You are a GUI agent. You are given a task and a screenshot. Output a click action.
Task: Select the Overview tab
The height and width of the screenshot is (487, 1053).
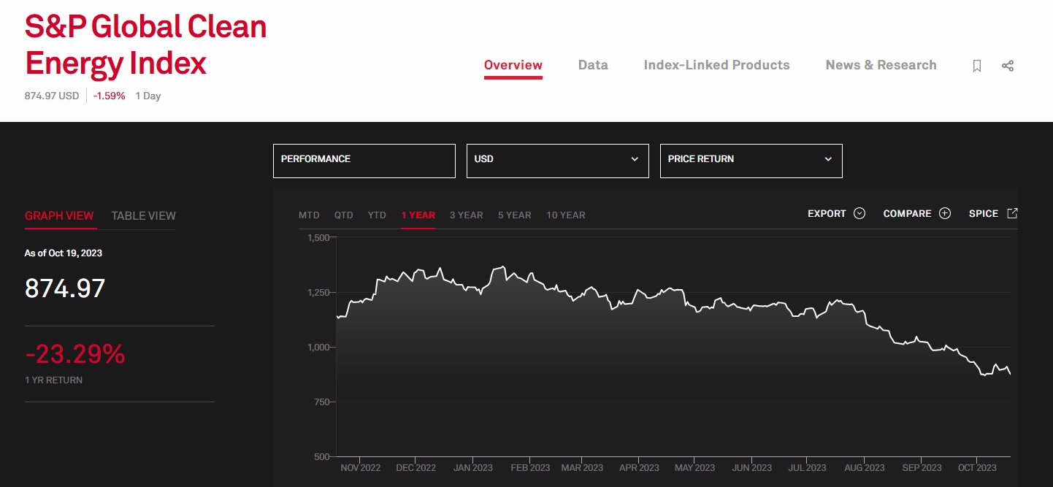[x=513, y=65]
